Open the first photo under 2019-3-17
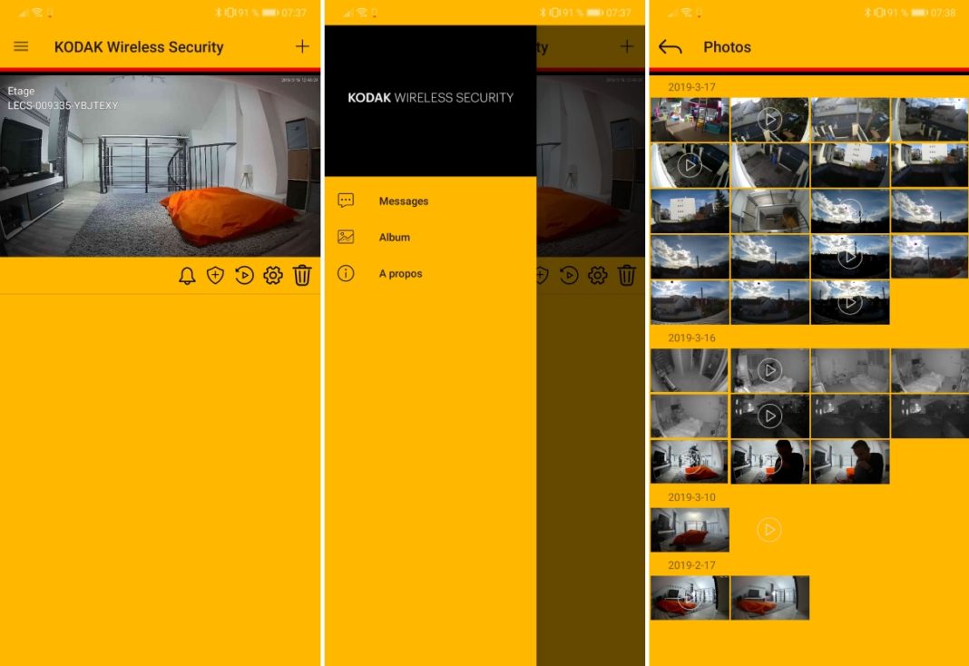This screenshot has width=969, height=666. (690, 120)
